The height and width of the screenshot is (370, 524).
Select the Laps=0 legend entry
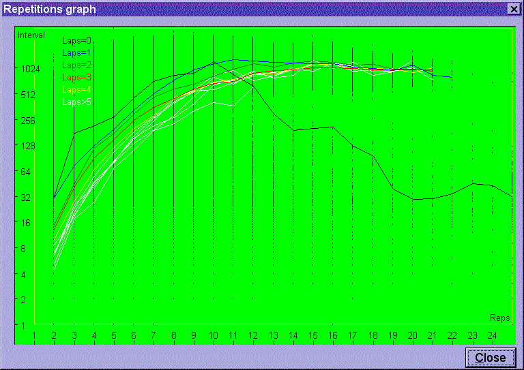(76, 40)
